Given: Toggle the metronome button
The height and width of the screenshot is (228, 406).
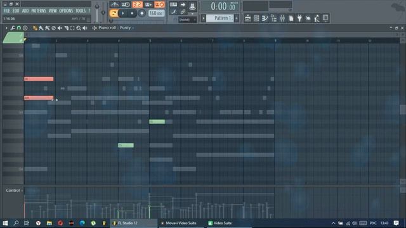Looking at the screenshot, I should pyautogui.click(x=114, y=4).
